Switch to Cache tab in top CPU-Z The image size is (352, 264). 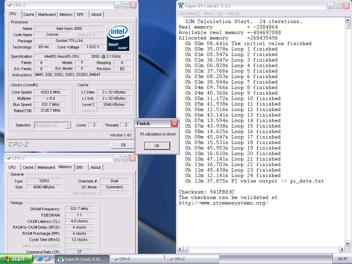pyautogui.click(x=29, y=14)
